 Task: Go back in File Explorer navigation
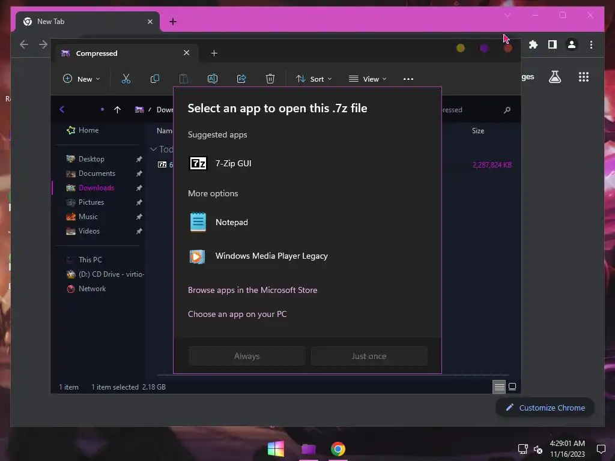(x=62, y=109)
